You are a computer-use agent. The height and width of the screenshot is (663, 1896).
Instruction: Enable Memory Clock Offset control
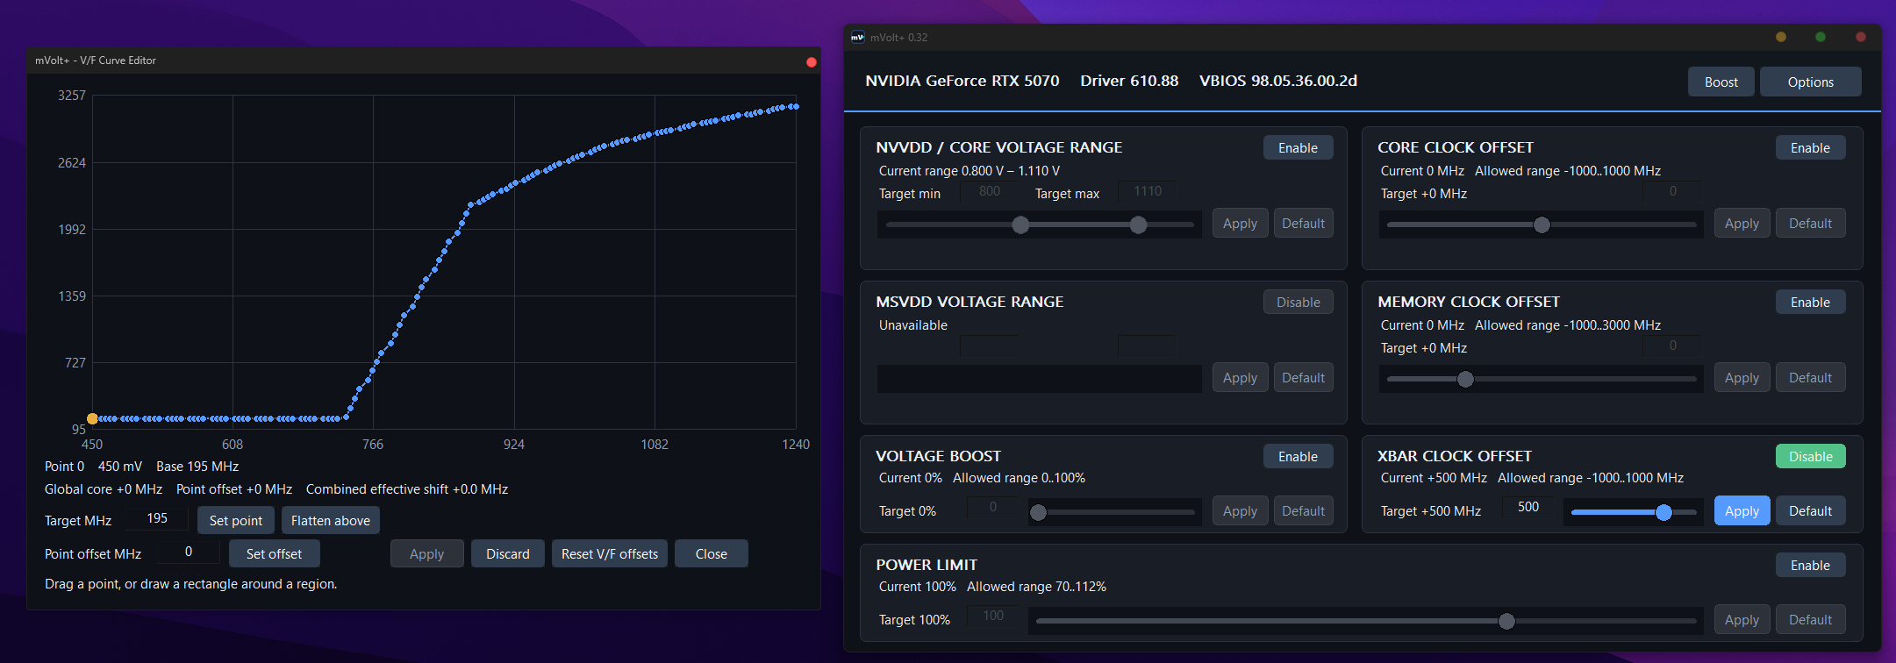[x=1811, y=302]
